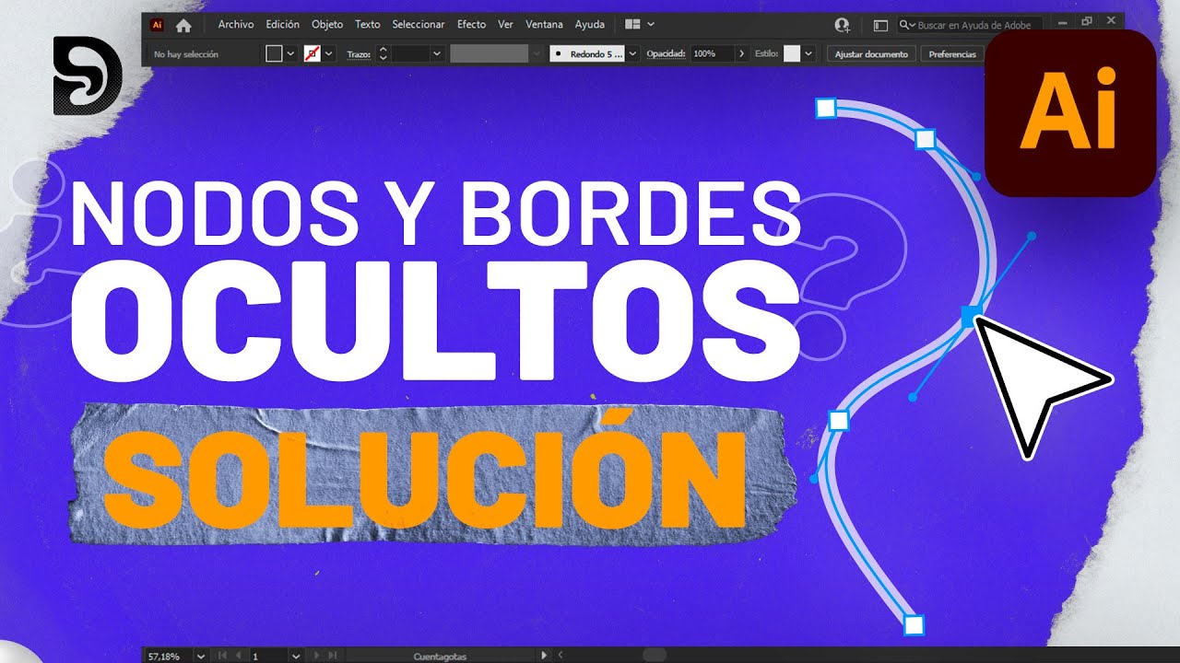Click the Opacidad label link
Viewport: 1180px width, 663px height.
pyautogui.click(x=666, y=54)
